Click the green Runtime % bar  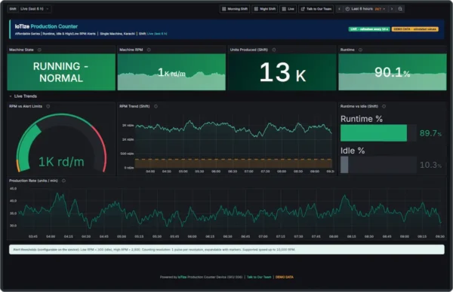374,133
